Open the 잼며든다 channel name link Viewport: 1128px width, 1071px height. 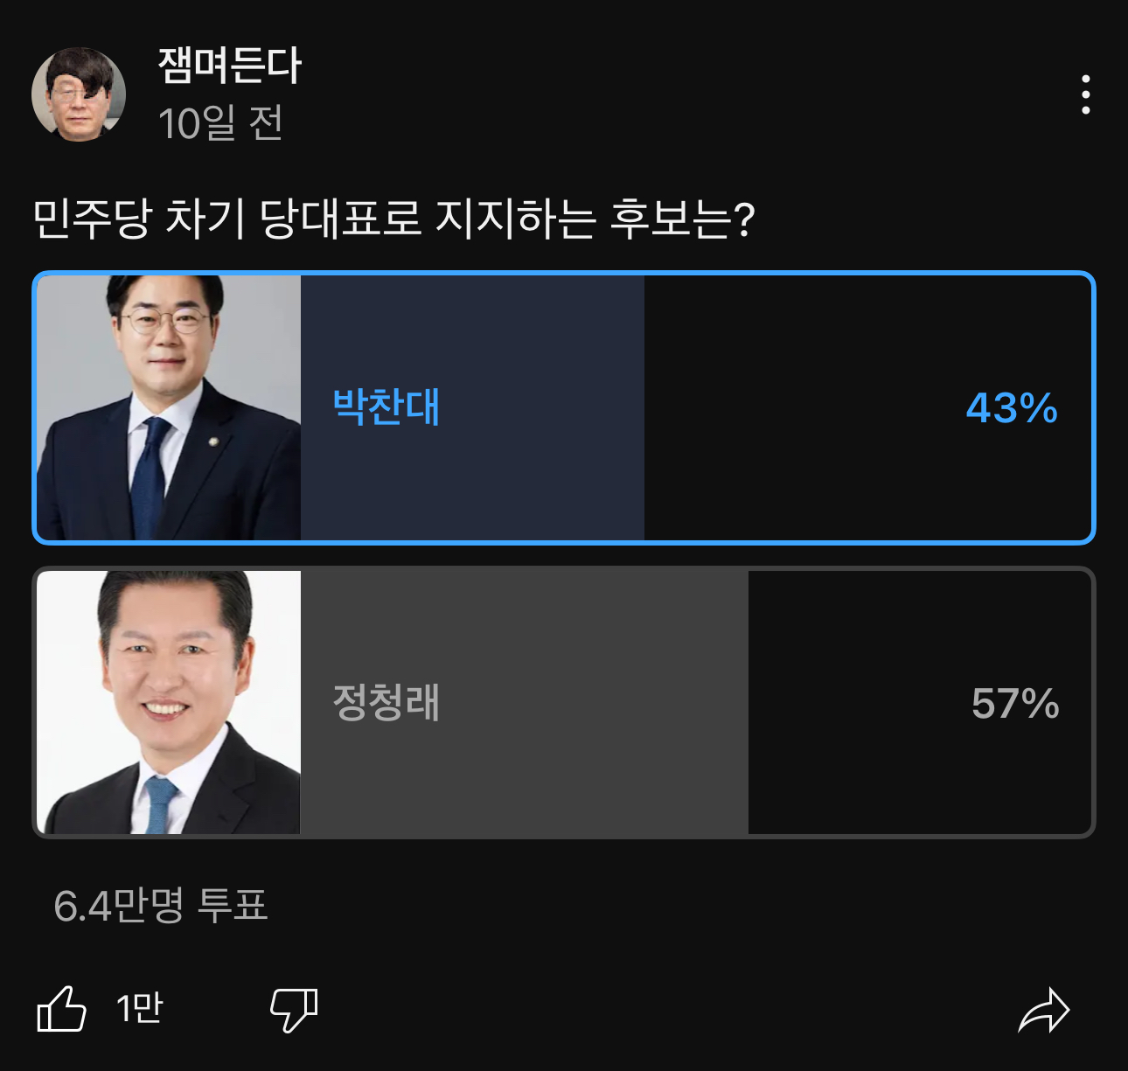[x=230, y=66]
